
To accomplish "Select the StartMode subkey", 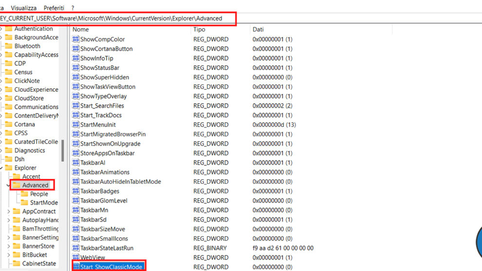I will (44, 202).
